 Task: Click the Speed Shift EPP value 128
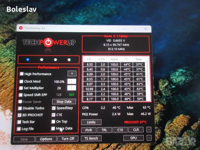(59, 95)
